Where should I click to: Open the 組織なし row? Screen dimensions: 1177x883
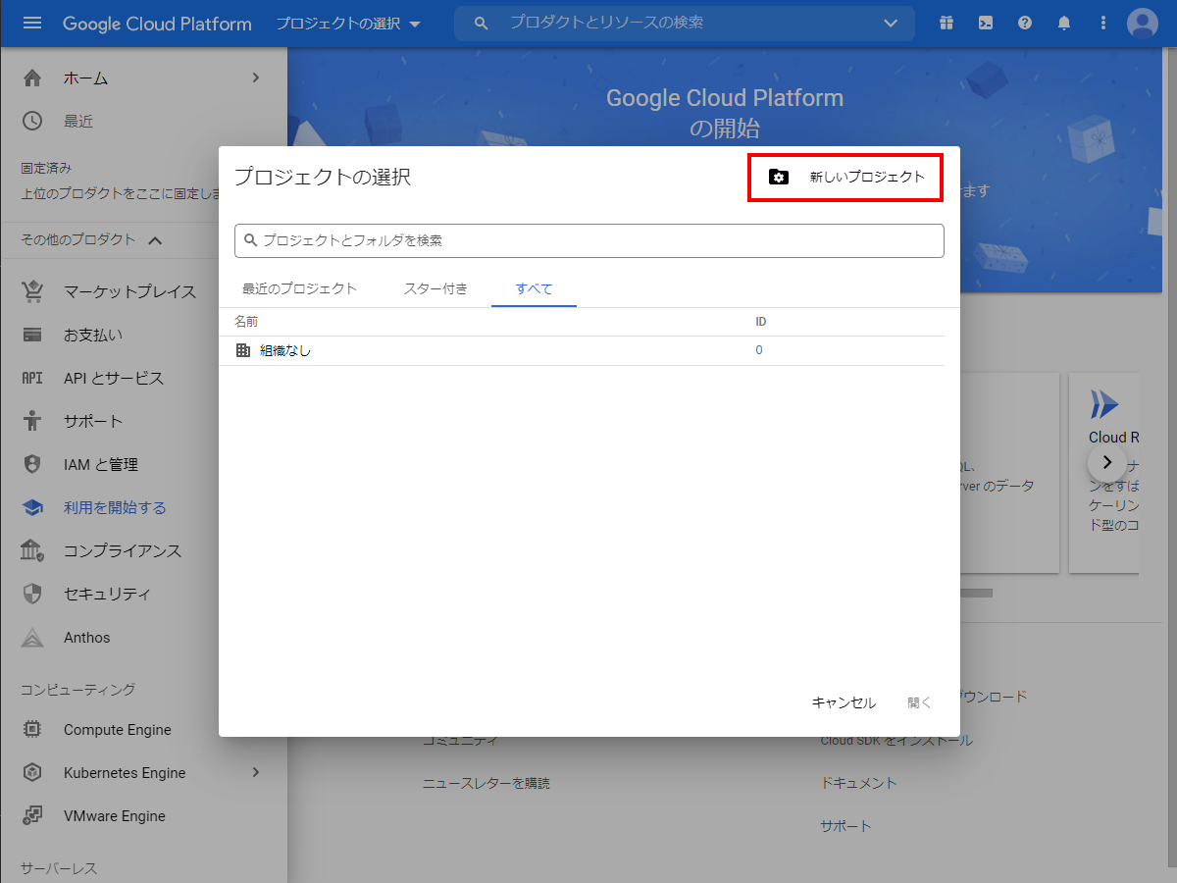(x=582, y=350)
